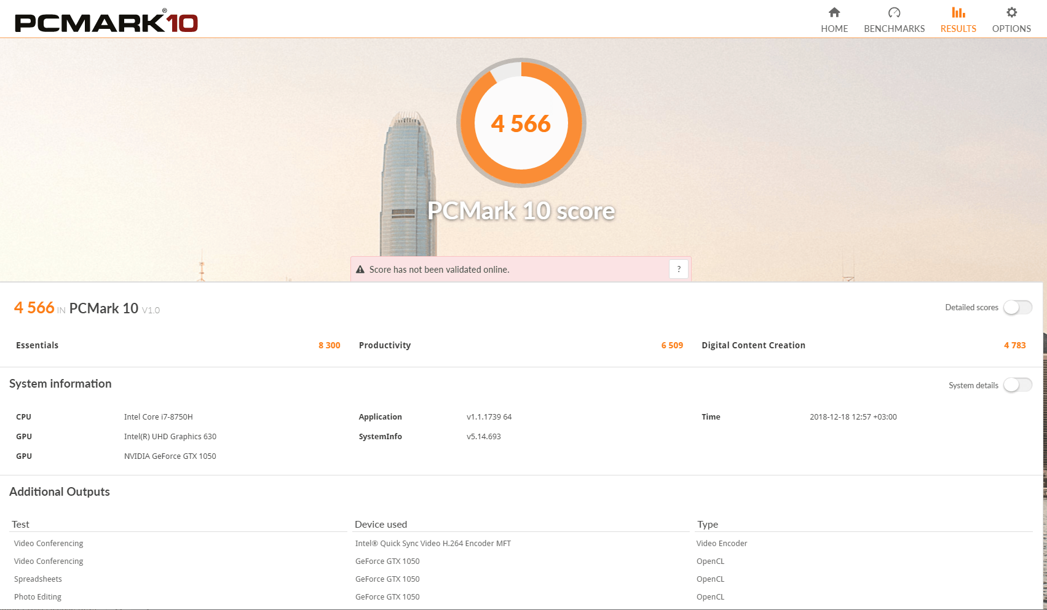Select the Photo Editing test row
The image size is (1047, 610).
[38, 597]
